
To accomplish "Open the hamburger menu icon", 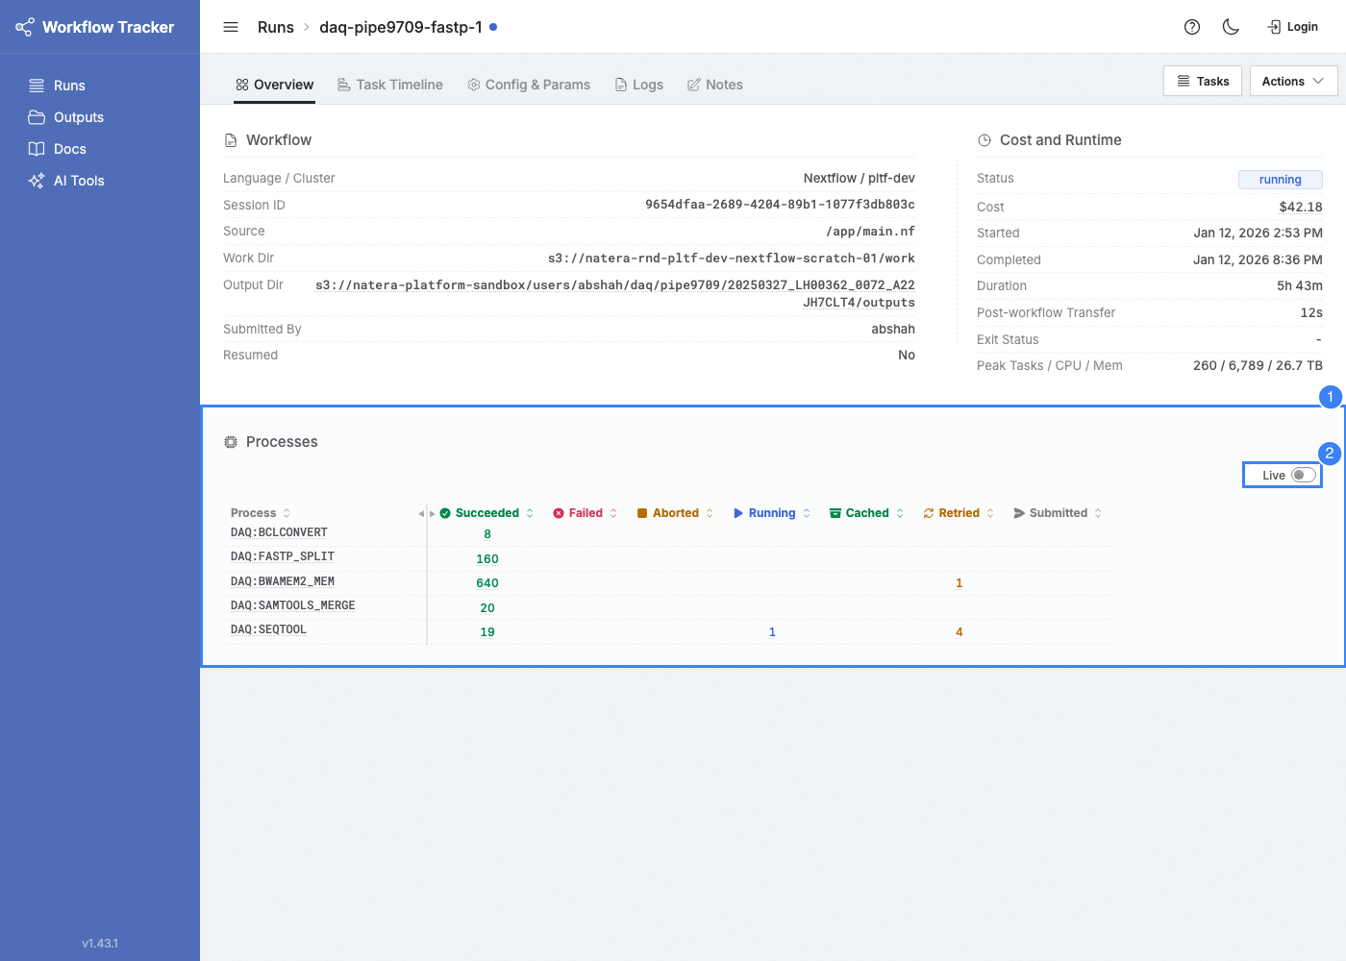I will pos(231,27).
